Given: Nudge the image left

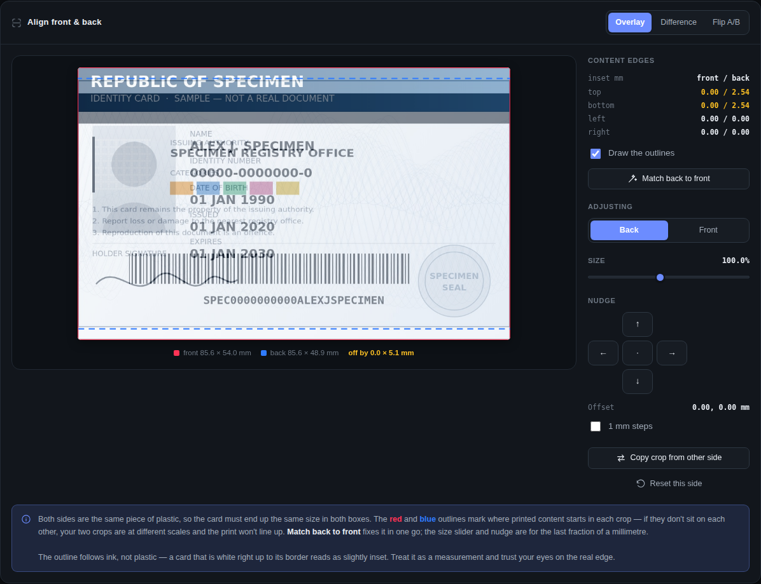Looking at the screenshot, I should [603, 353].
